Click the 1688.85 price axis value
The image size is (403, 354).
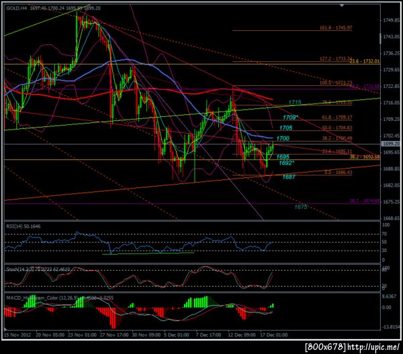pos(392,169)
